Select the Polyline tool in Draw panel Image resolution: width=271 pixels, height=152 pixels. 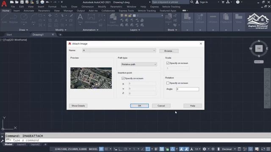pos(14,19)
